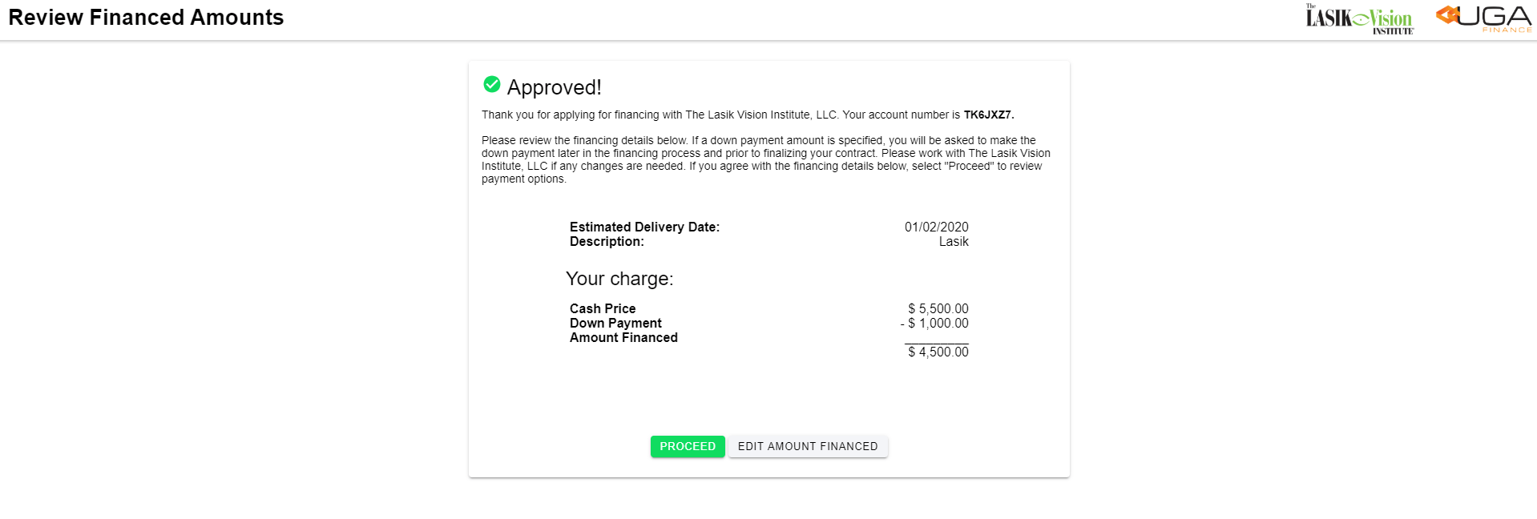The height and width of the screenshot is (519, 1537).
Task: Select the $ 5,500.00 cash price amount
Action: tap(938, 309)
